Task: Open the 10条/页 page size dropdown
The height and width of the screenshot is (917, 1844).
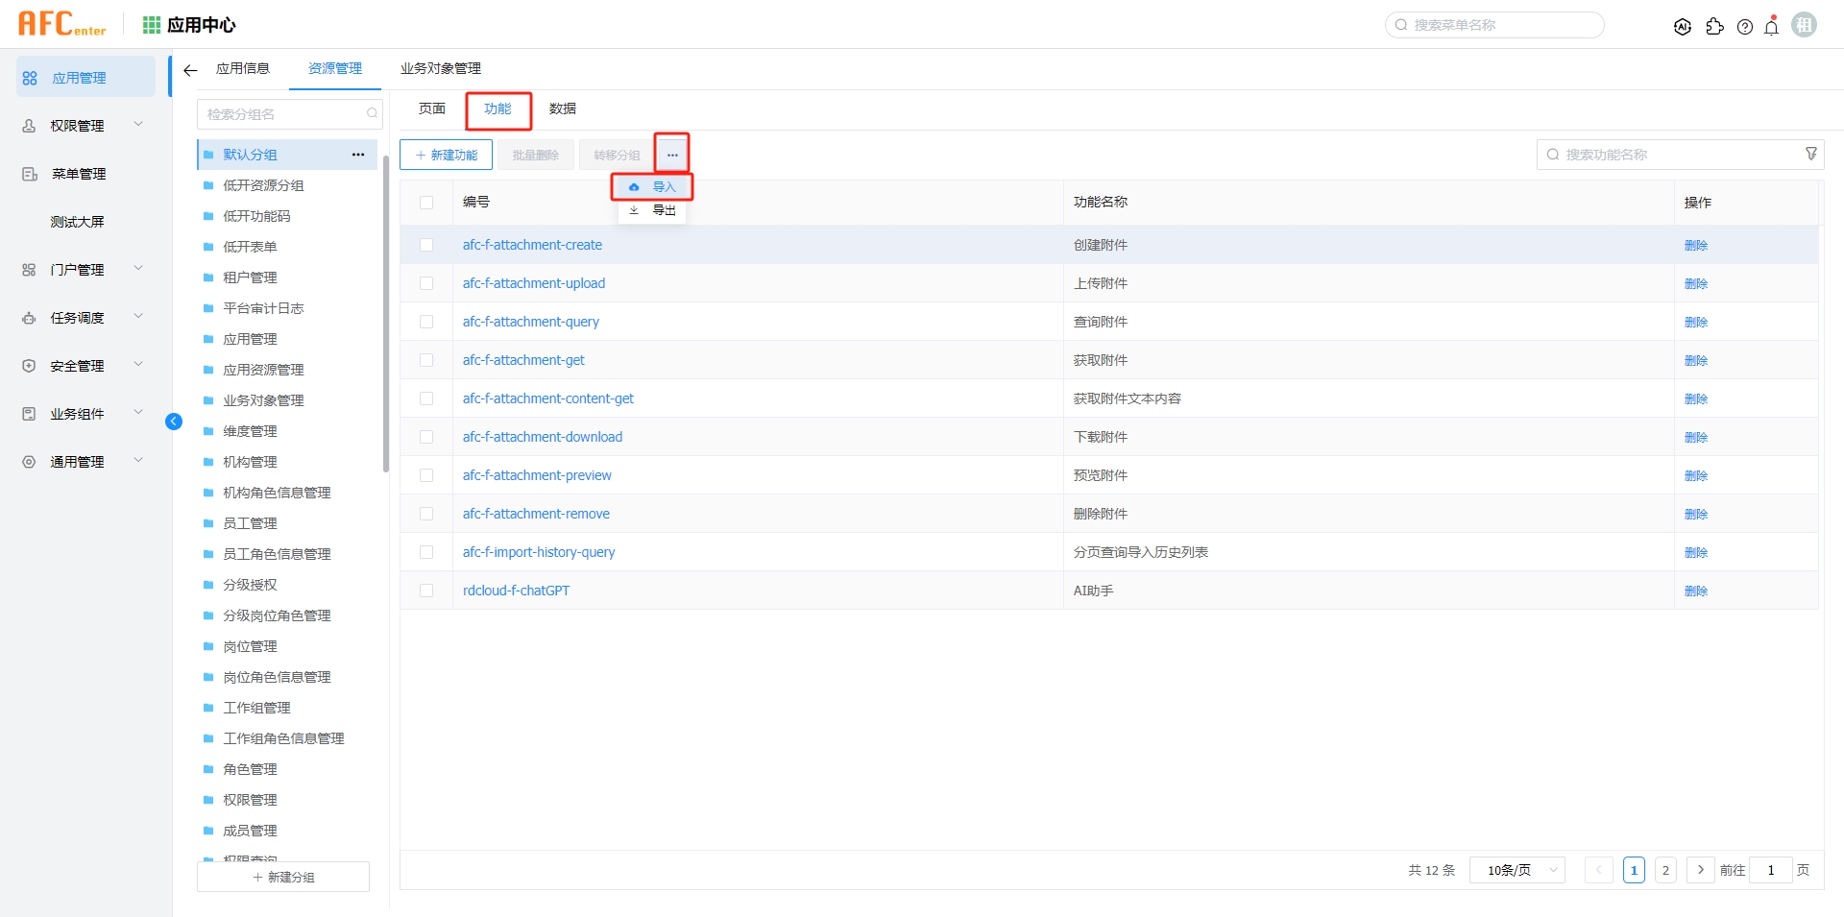Action: pyautogui.click(x=1517, y=870)
